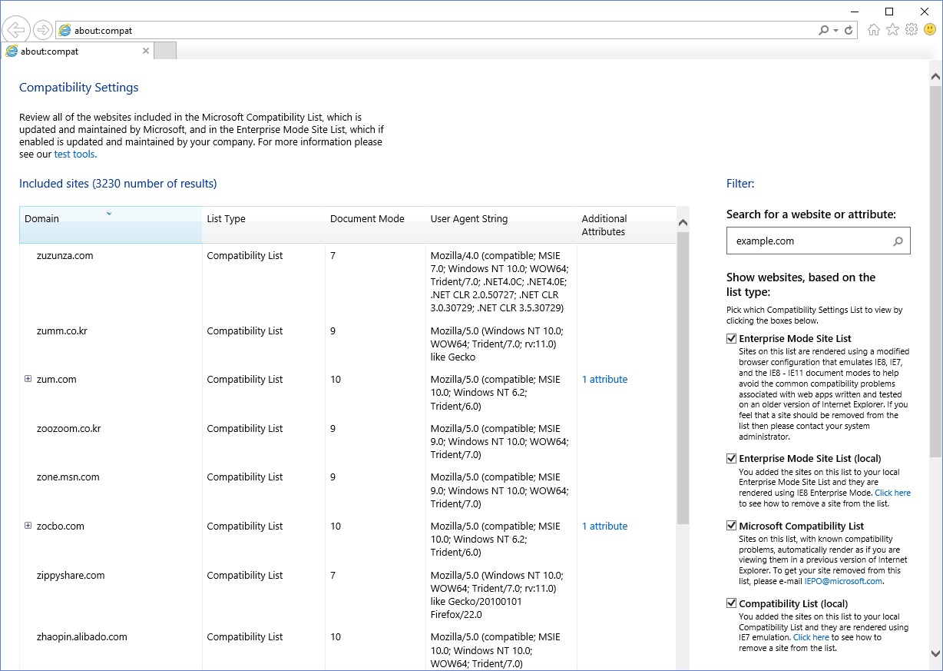Click document mode 9 for zumm.co.kr
This screenshot has height=671, width=943.
[333, 331]
